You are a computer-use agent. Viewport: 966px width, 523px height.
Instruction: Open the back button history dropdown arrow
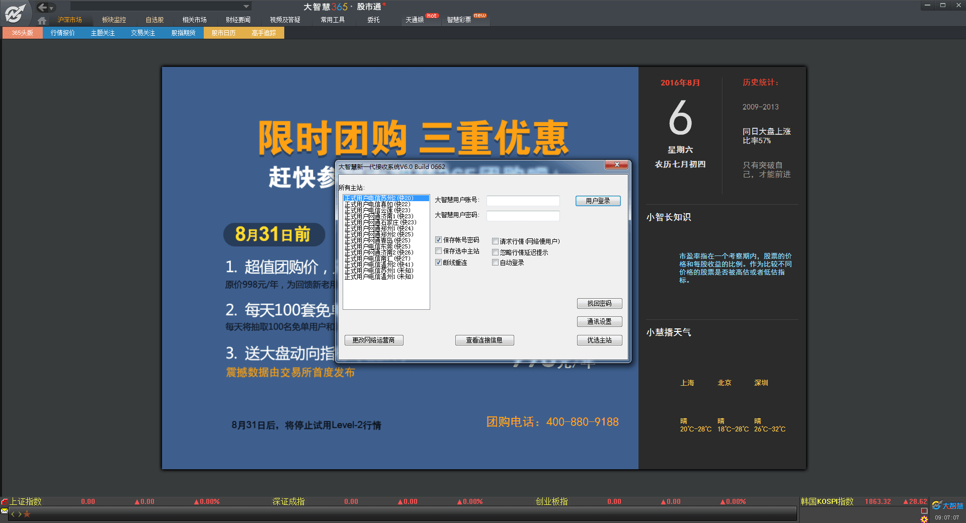[x=51, y=8]
